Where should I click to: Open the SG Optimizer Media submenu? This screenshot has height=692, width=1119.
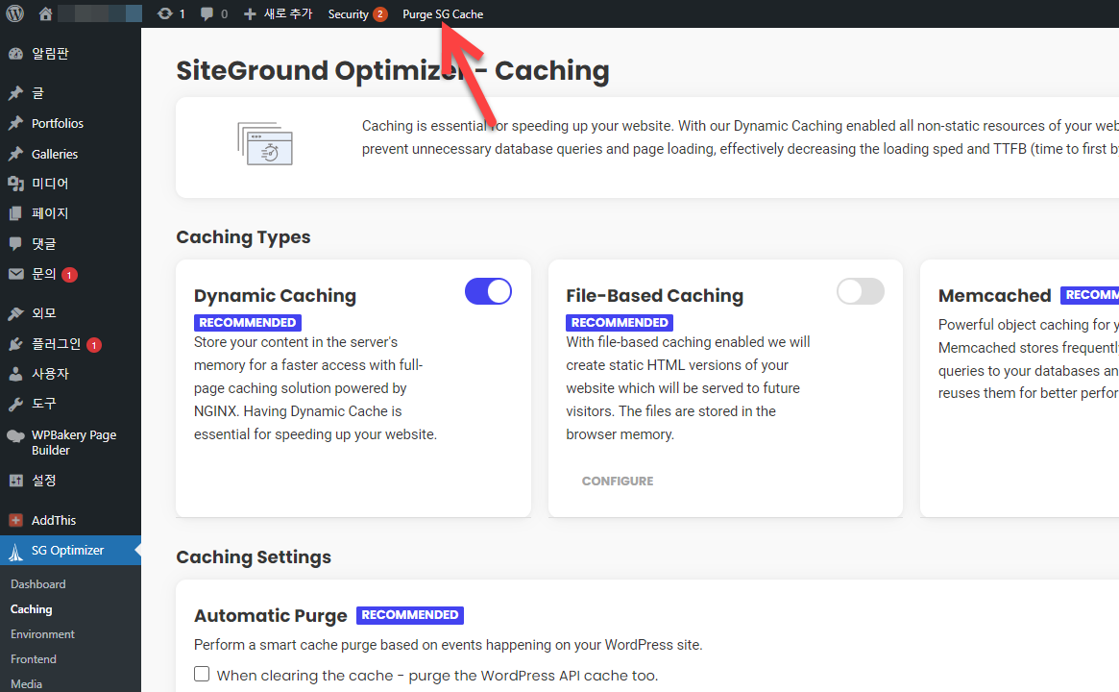(26, 683)
